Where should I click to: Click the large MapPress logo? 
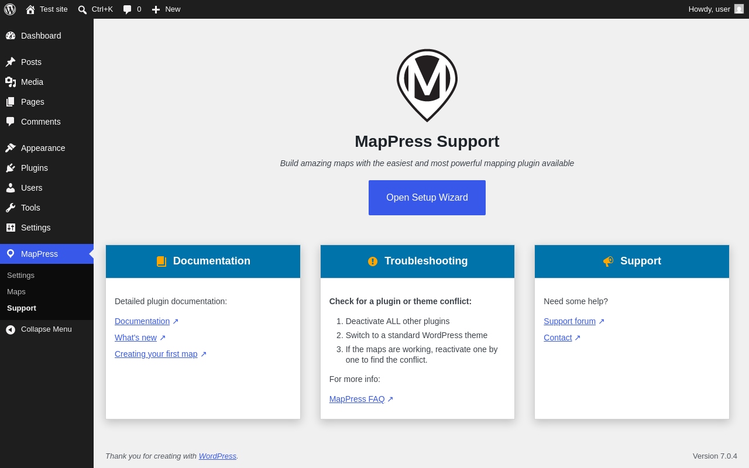click(427, 85)
